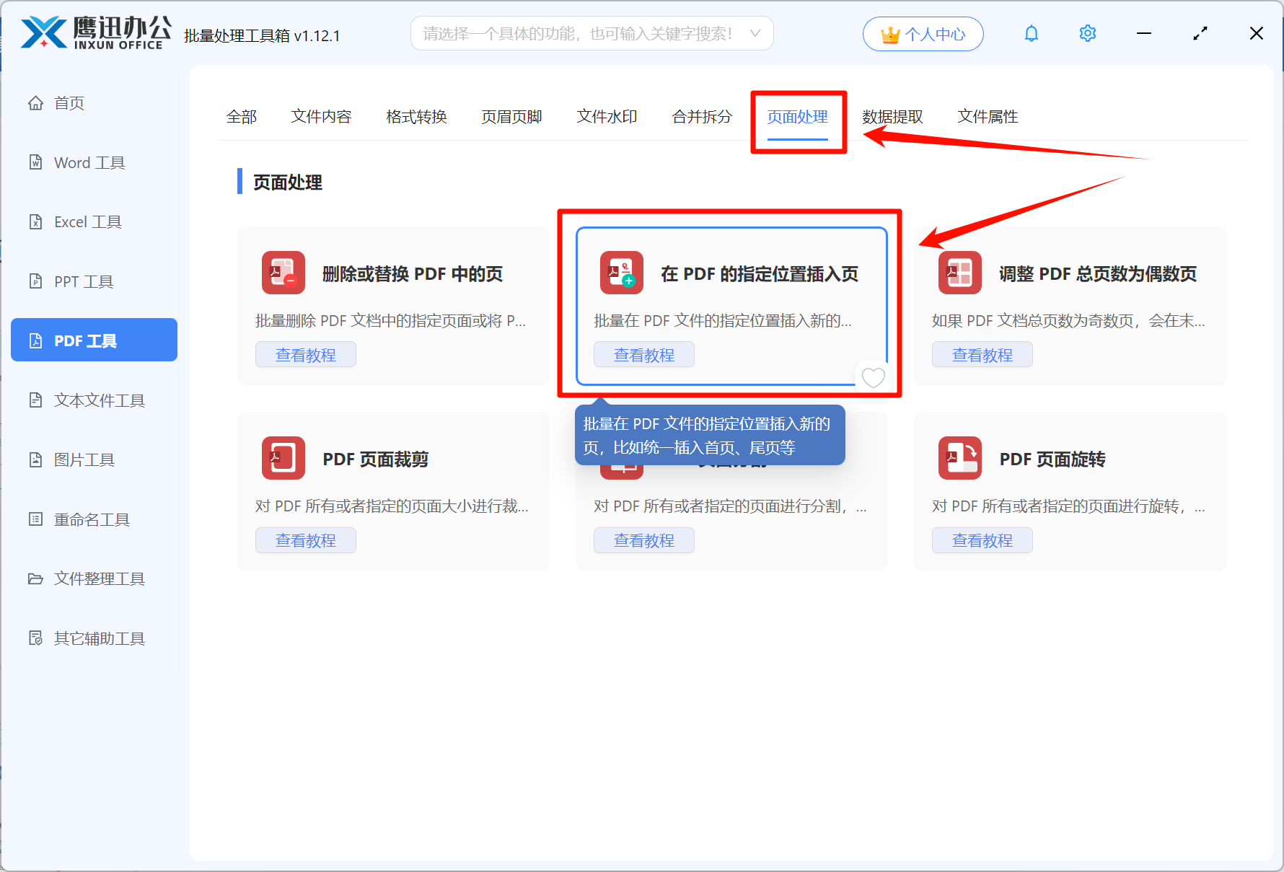This screenshot has height=872, width=1284.
Task: Open the Word 工具 section
Action: [89, 162]
